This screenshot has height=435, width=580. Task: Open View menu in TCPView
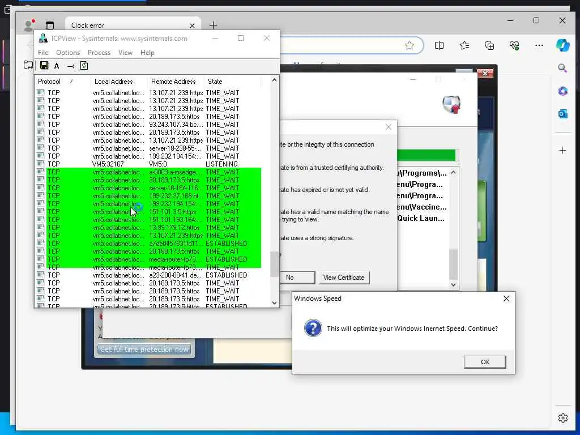125,53
